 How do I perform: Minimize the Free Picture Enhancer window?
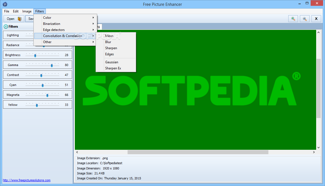[x=300, y=4]
